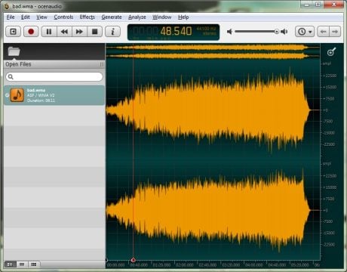The image size is (347, 272).
Task: Click the Open Files panel grip handle
Action: (x=102, y=64)
